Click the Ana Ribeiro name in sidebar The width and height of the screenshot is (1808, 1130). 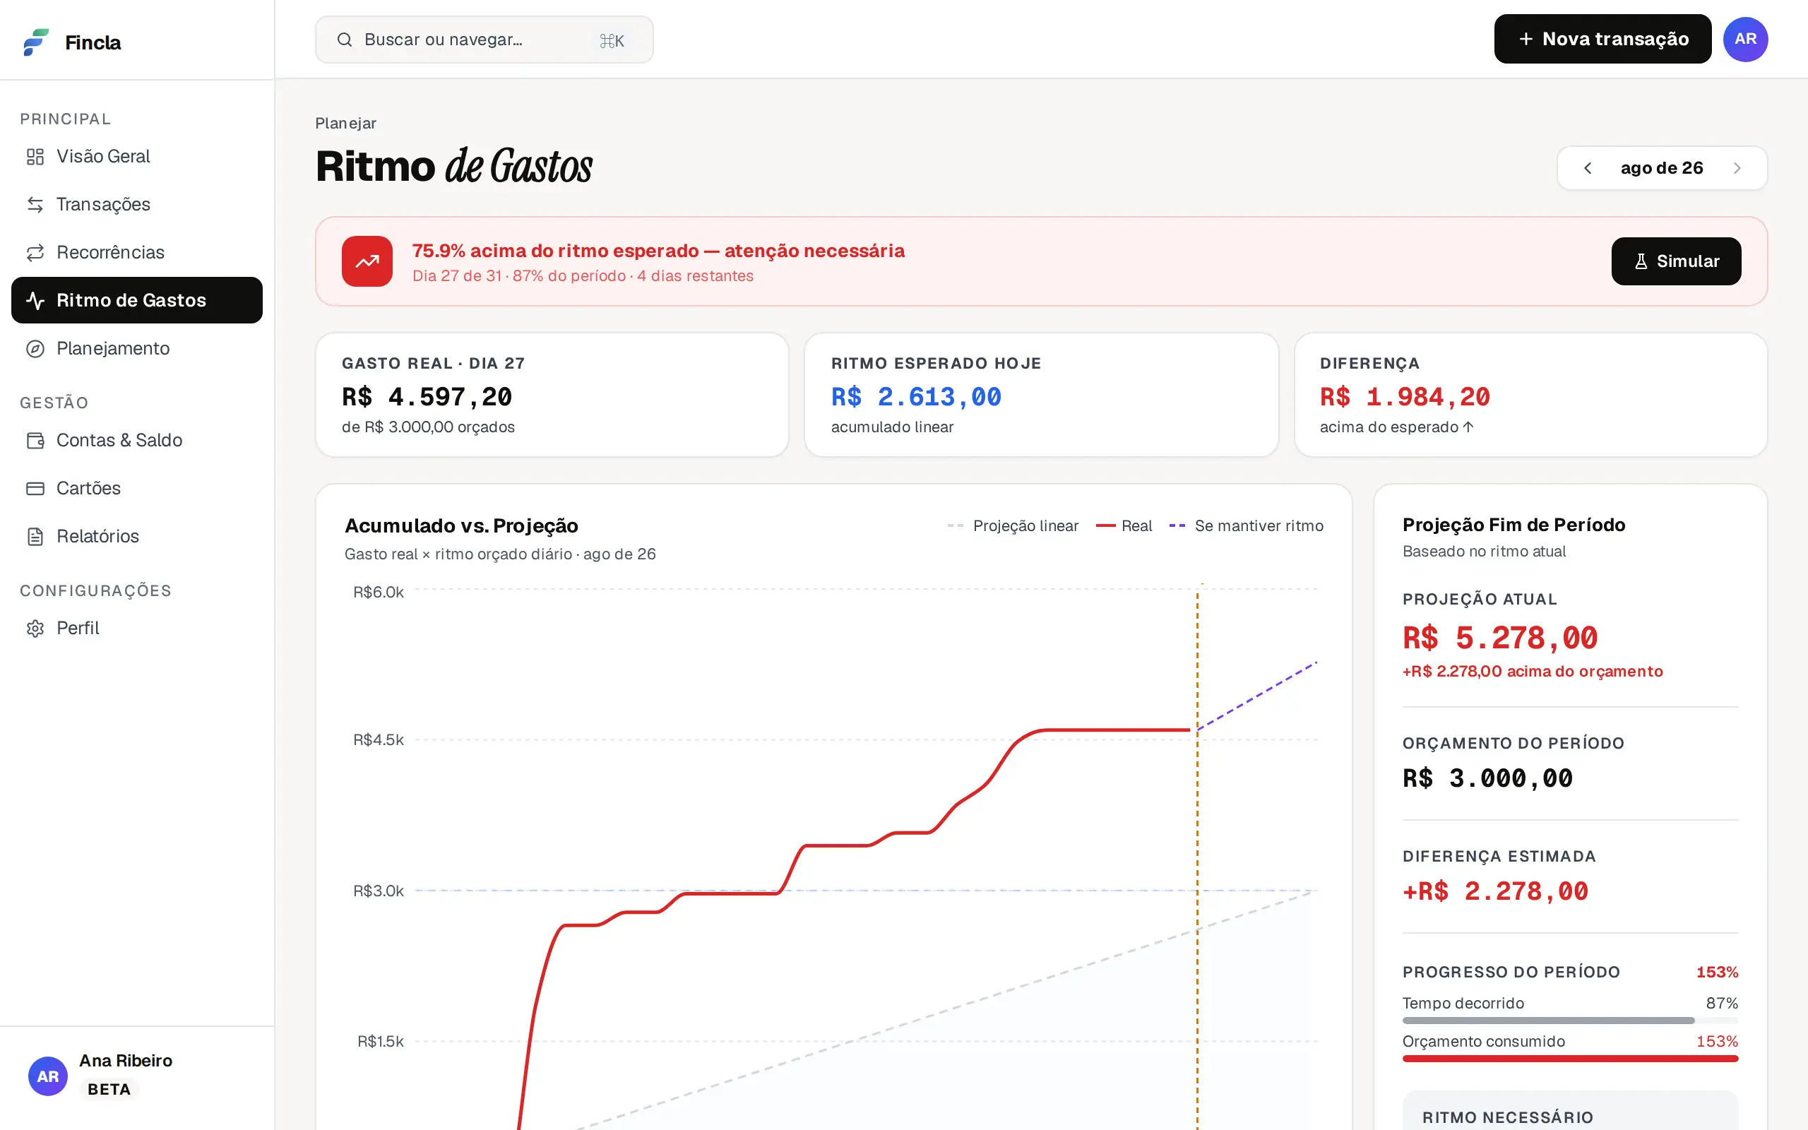[x=126, y=1061]
